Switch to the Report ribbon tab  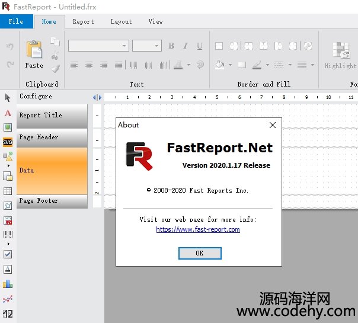coord(84,22)
